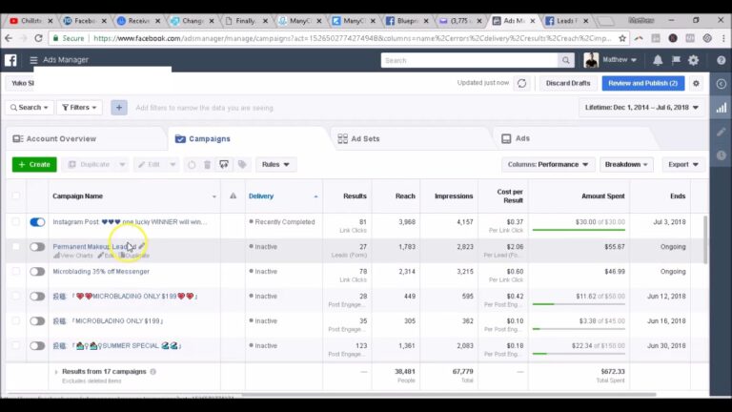The width and height of the screenshot is (732, 412).
Task: Open the flag pages icon
Action: click(x=676, y=60)
